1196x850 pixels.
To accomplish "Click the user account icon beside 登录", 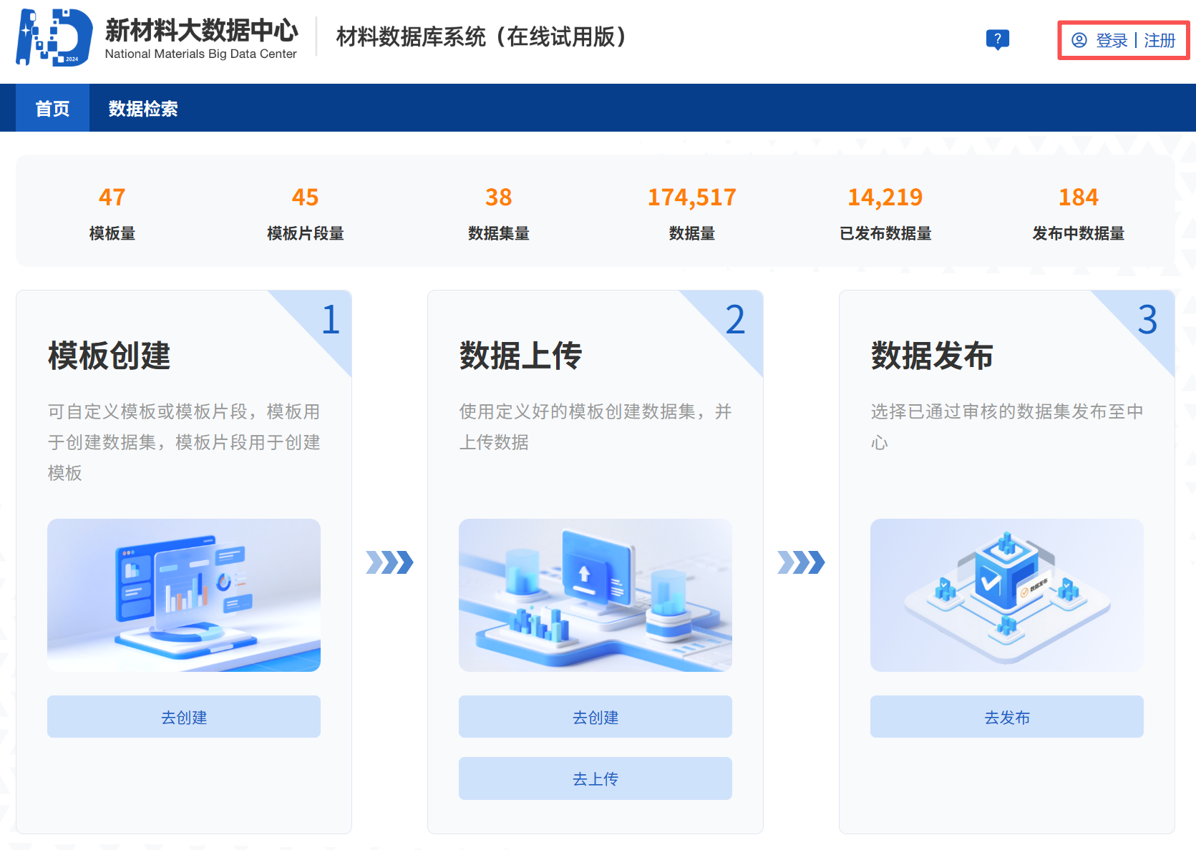I will click(1079, 41).
